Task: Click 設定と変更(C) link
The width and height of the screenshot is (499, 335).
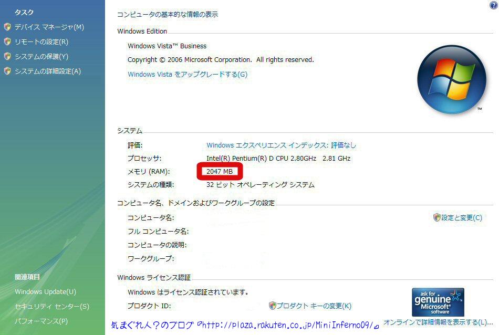Action: [462, 217]
